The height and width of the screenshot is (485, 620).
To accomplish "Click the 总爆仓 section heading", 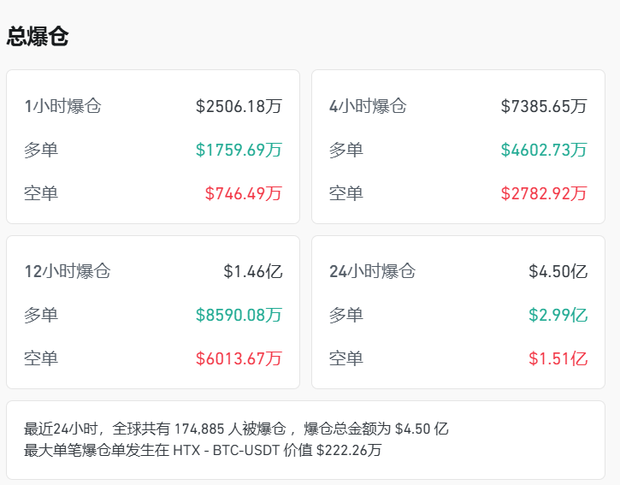I will 38,36.
